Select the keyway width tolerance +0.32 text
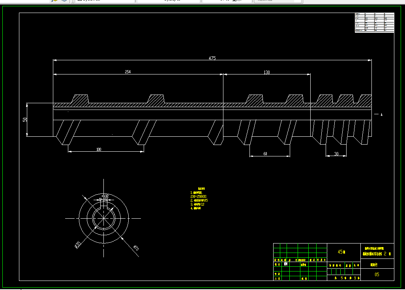The height and width of the screenshot is (290, 405). pyautogui.click(x=105, y=196)
